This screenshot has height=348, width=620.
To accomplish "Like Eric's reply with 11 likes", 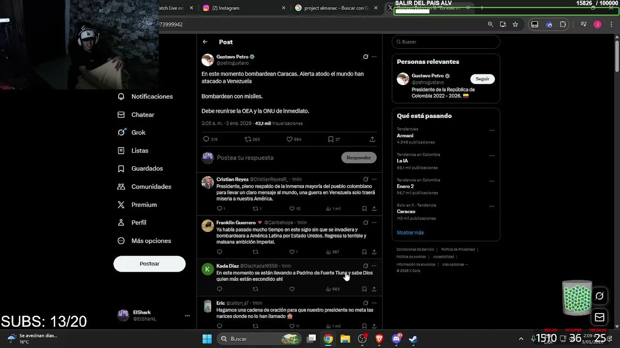I will click(x=294, y=326).
